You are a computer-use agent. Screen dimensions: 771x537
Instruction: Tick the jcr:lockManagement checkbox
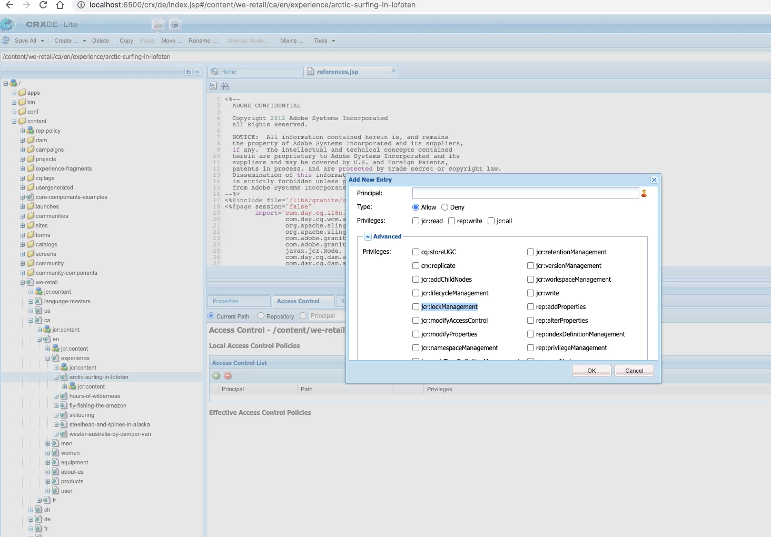tap(416, 307)
